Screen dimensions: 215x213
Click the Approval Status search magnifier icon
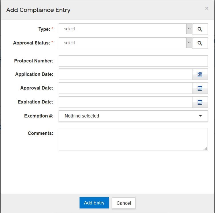click(200, 43)
